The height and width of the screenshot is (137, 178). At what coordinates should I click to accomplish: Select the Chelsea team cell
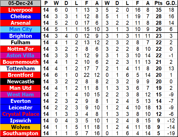(21, 16)
